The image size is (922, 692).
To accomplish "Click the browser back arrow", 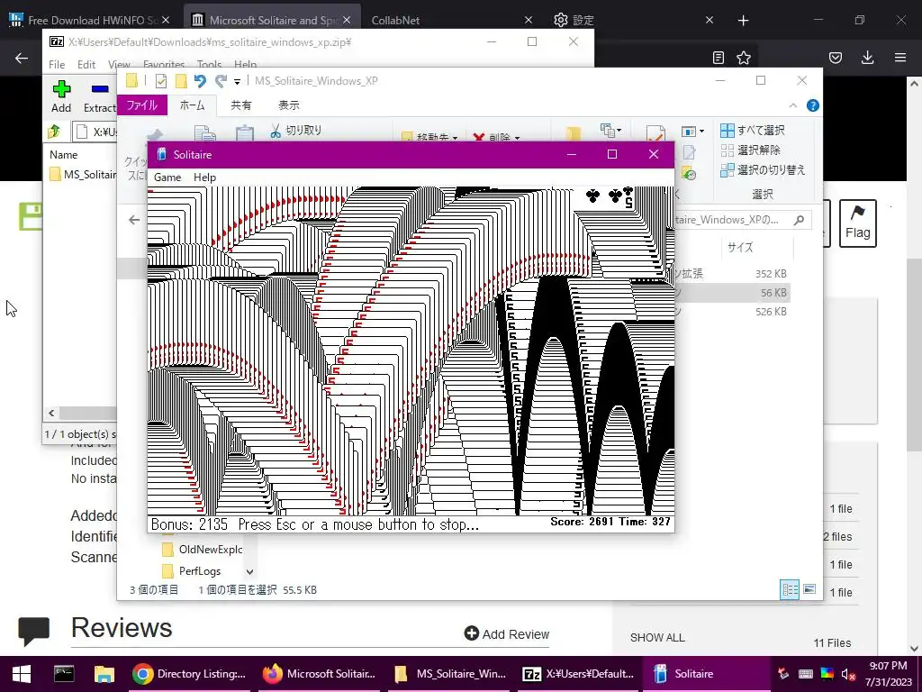I will [22, 58].
